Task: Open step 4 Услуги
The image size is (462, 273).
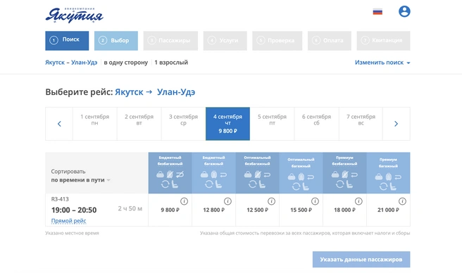Action: [x=225, y=41]
